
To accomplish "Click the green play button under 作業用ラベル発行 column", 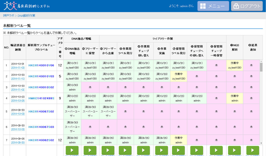I will [x=125, y=150].
